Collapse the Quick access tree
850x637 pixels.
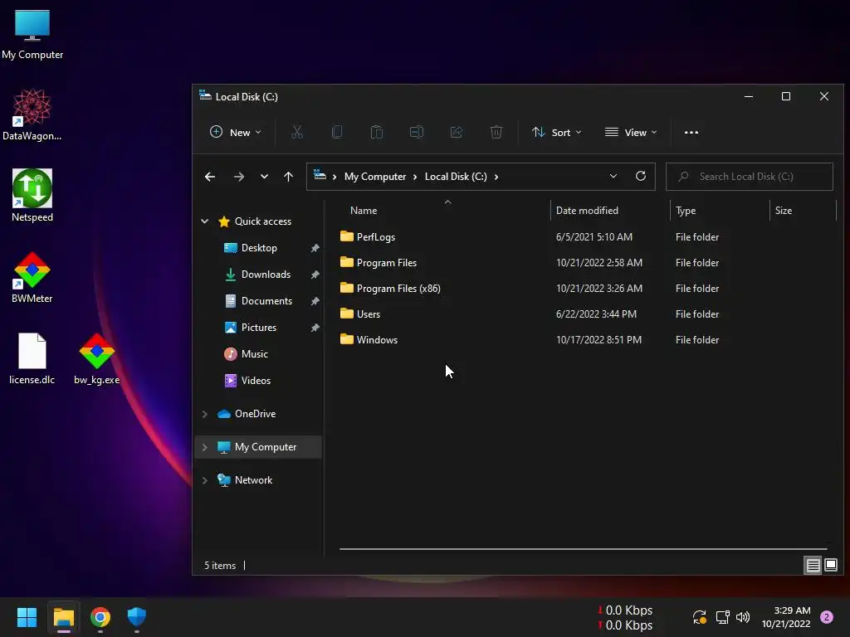click(205, 221)
